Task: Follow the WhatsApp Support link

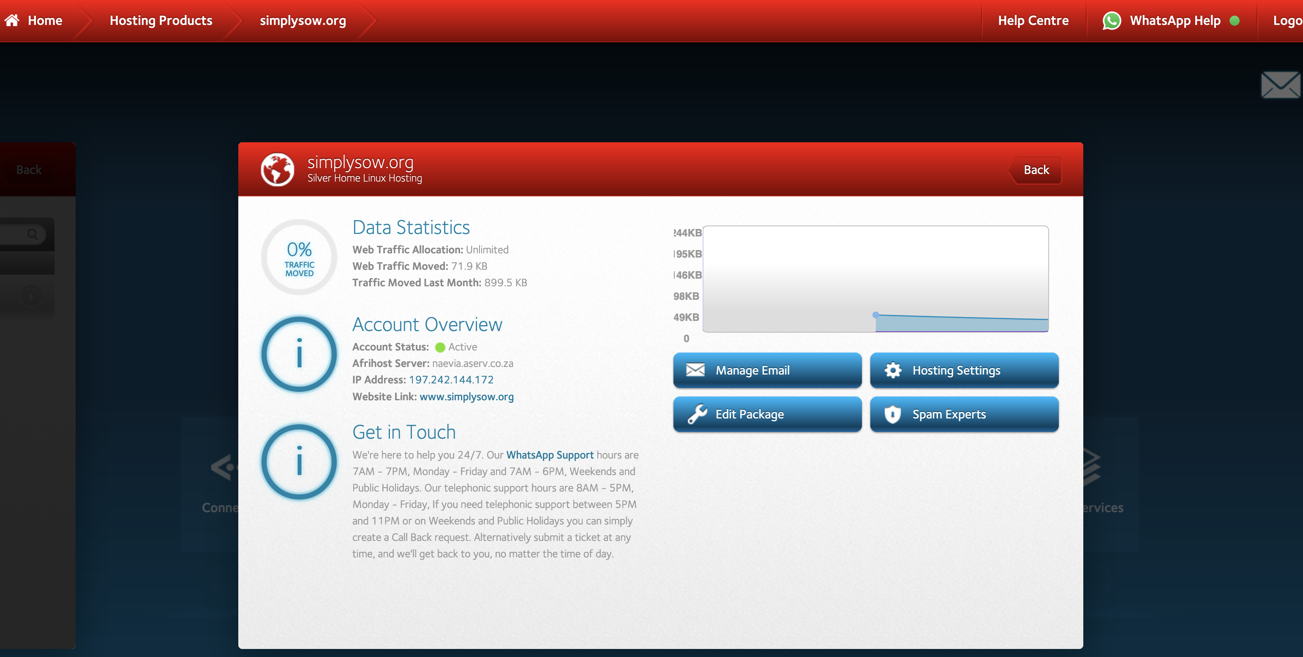Action: 550,455
